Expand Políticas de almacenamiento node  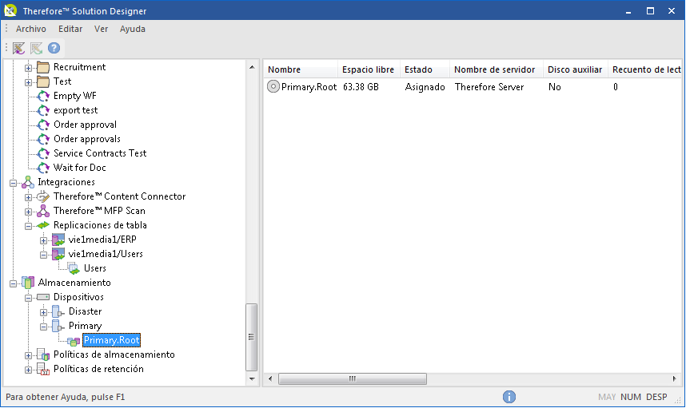(28, 355)
